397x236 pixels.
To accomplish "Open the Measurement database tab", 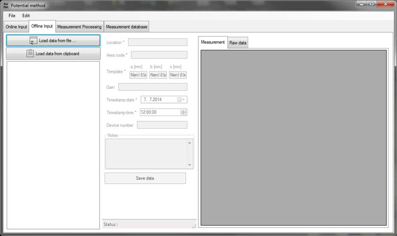I will [x=126, y=27].
